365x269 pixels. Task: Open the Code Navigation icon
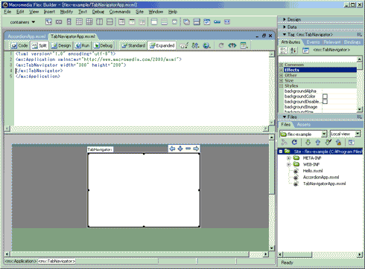click(x=232, y=45)
